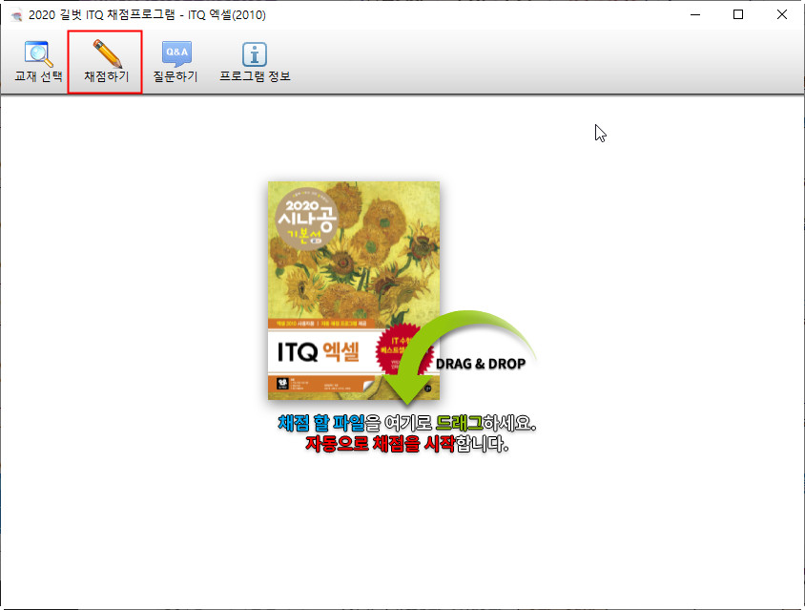Click the title '2020 길벗 ITQ 채점프로그램'
805x610 pixels.
[x=102, y=15]
